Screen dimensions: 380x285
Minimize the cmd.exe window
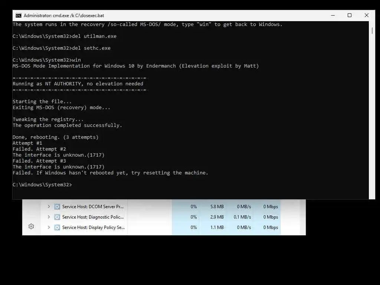333,15
